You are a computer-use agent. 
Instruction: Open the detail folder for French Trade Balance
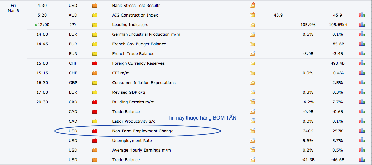(x=252, y=54)
